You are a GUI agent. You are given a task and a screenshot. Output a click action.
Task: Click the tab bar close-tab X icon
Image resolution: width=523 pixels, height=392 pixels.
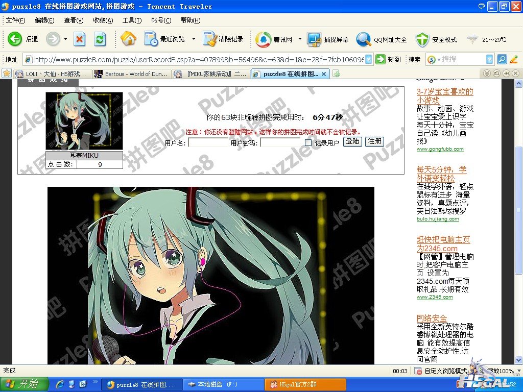point(516,73)
